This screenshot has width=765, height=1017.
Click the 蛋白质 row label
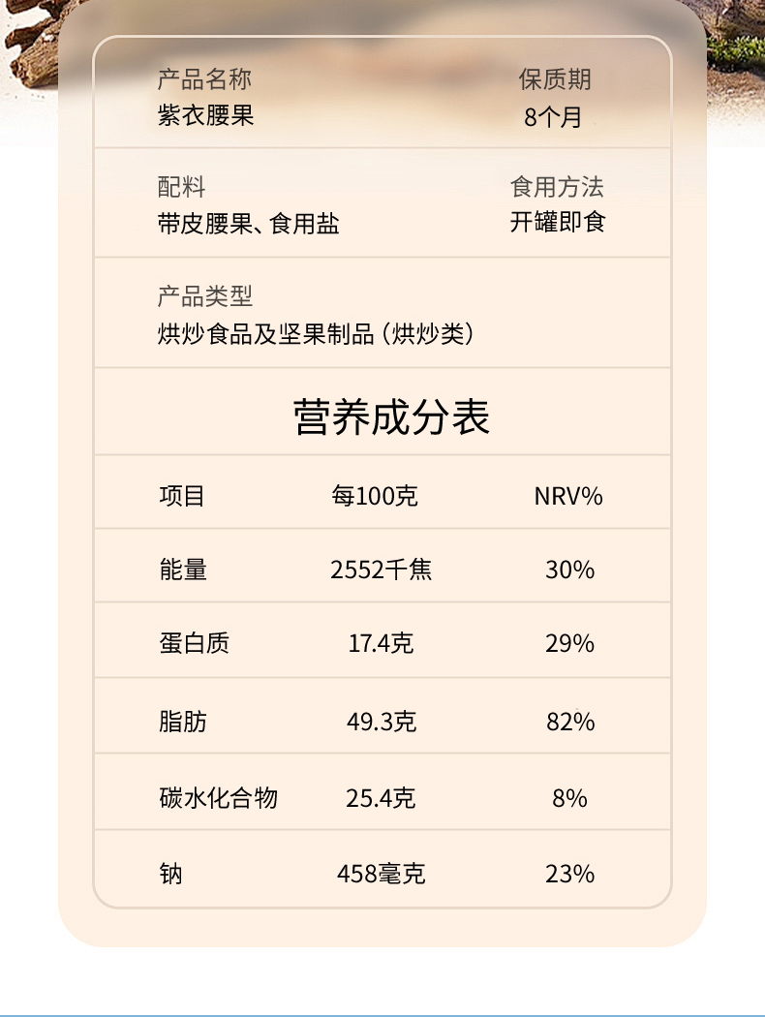(194, 643)
